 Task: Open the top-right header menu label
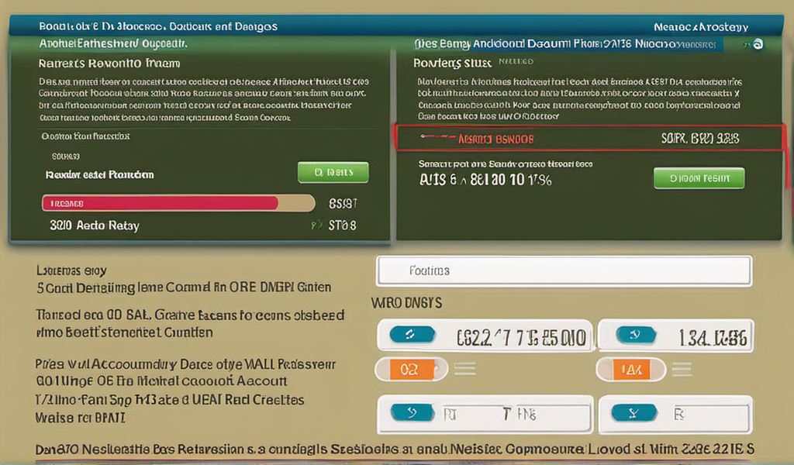click(x=701, y=26)
